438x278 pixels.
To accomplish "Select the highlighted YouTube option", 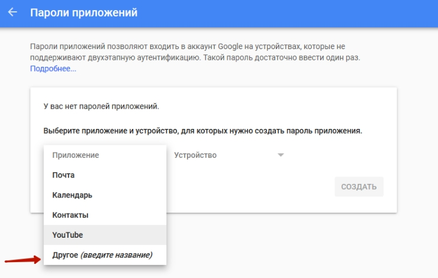I will click(x=67, y=235).
